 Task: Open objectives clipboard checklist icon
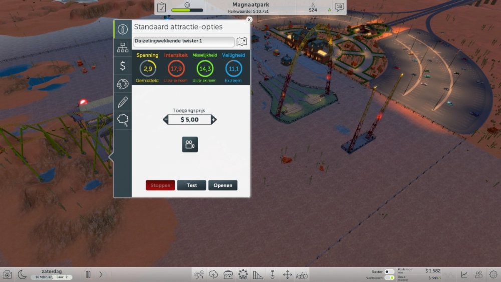tap(162, 7)
